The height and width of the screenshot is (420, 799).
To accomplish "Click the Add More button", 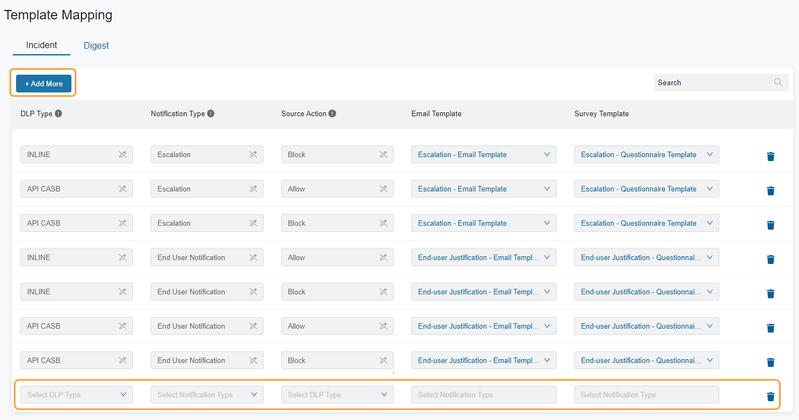I will [43, 83].
